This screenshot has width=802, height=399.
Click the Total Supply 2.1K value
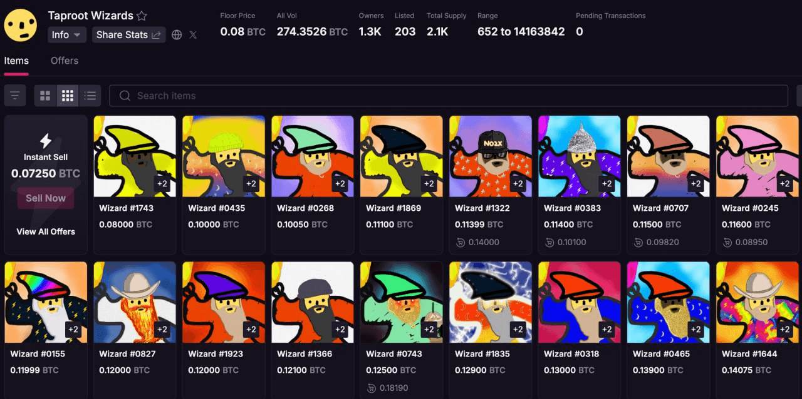coord(437,31)
